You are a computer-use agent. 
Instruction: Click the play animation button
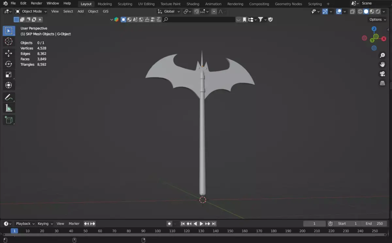point(201,224)
